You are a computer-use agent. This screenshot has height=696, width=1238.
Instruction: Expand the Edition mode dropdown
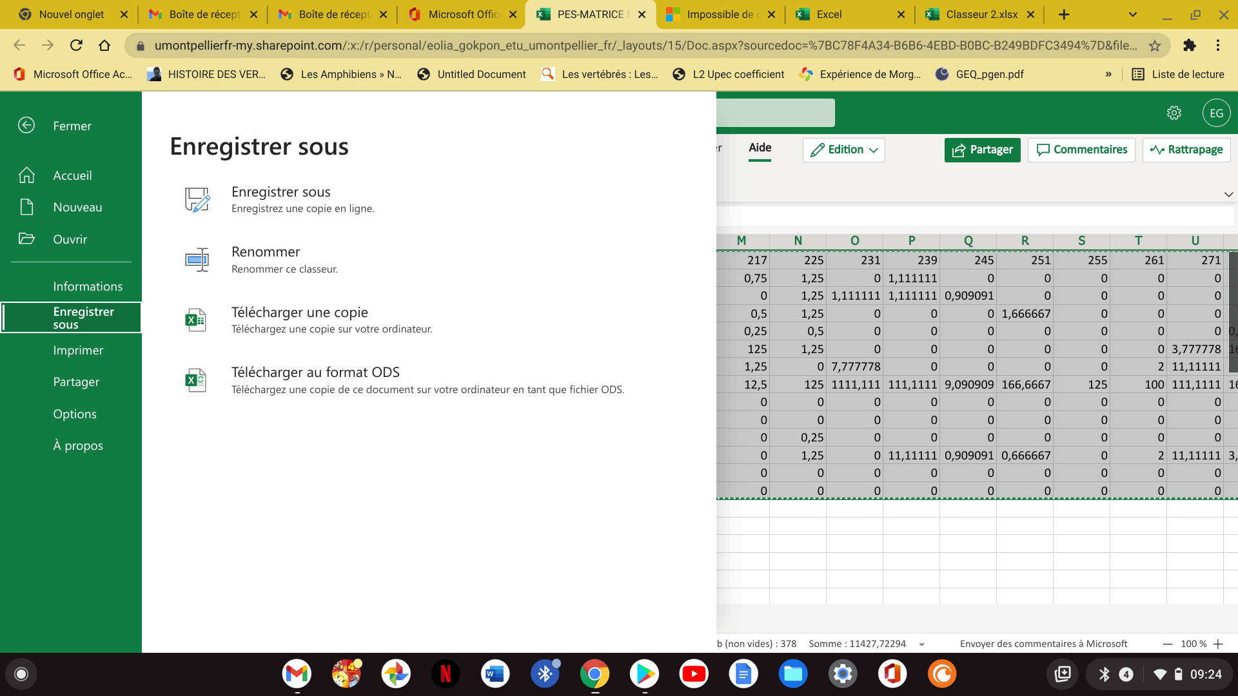pos(844,150)
